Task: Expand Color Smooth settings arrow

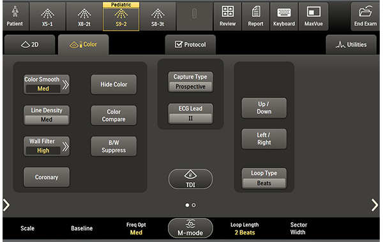Action: click(x=65, y=85)
